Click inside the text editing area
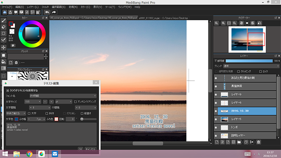 click(x=51, y=134)
